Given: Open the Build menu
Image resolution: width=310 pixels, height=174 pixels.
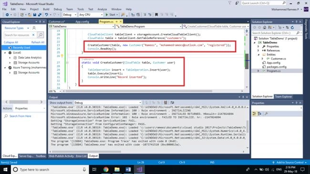Looking at the screenshot, I should [46, 9].
